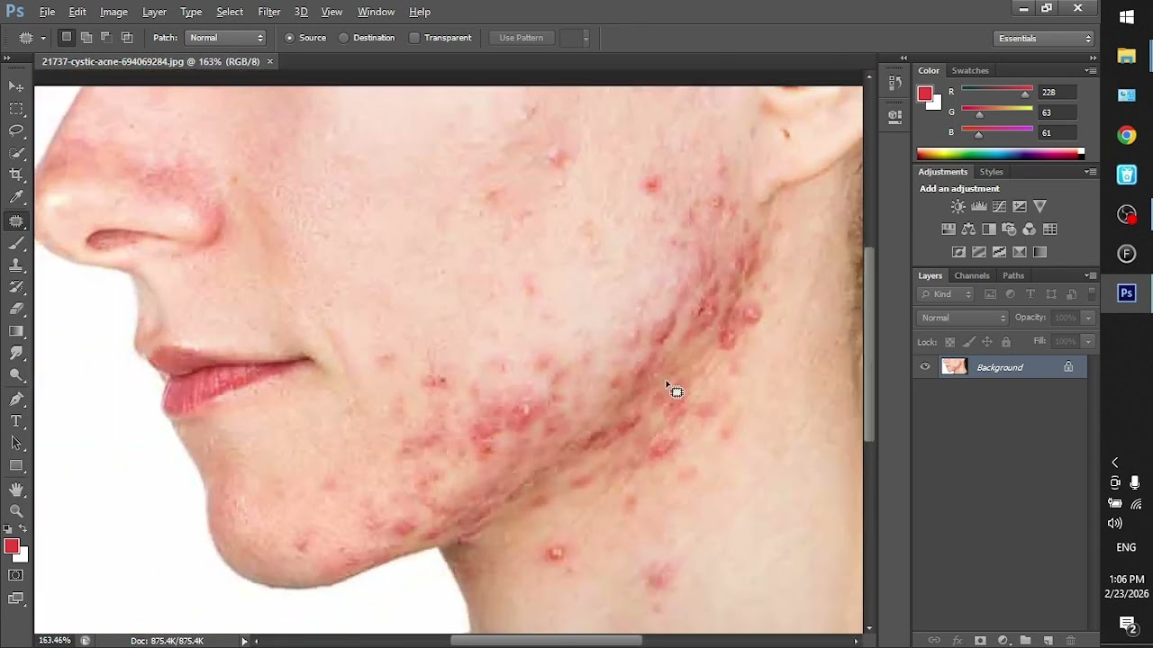Open the Tool Preset picker arrow

click(x=43, y=38)
